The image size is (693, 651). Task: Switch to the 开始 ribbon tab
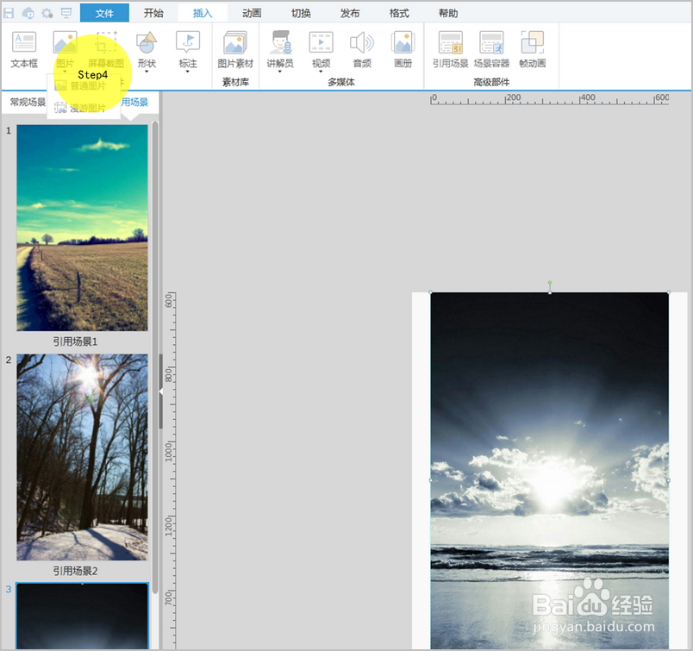pos(153,13)
